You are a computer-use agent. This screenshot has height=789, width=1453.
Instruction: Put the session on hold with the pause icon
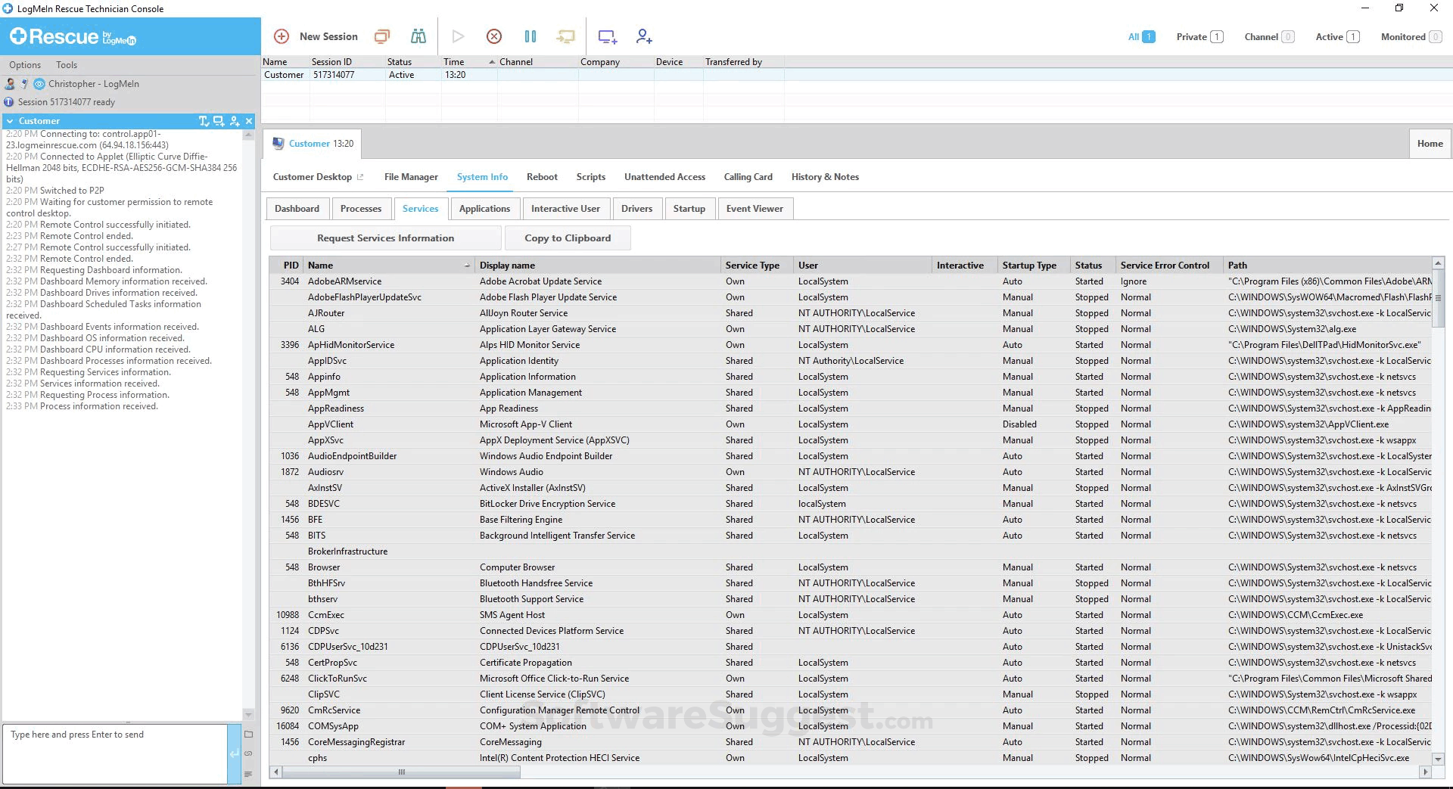coord(530,36)
